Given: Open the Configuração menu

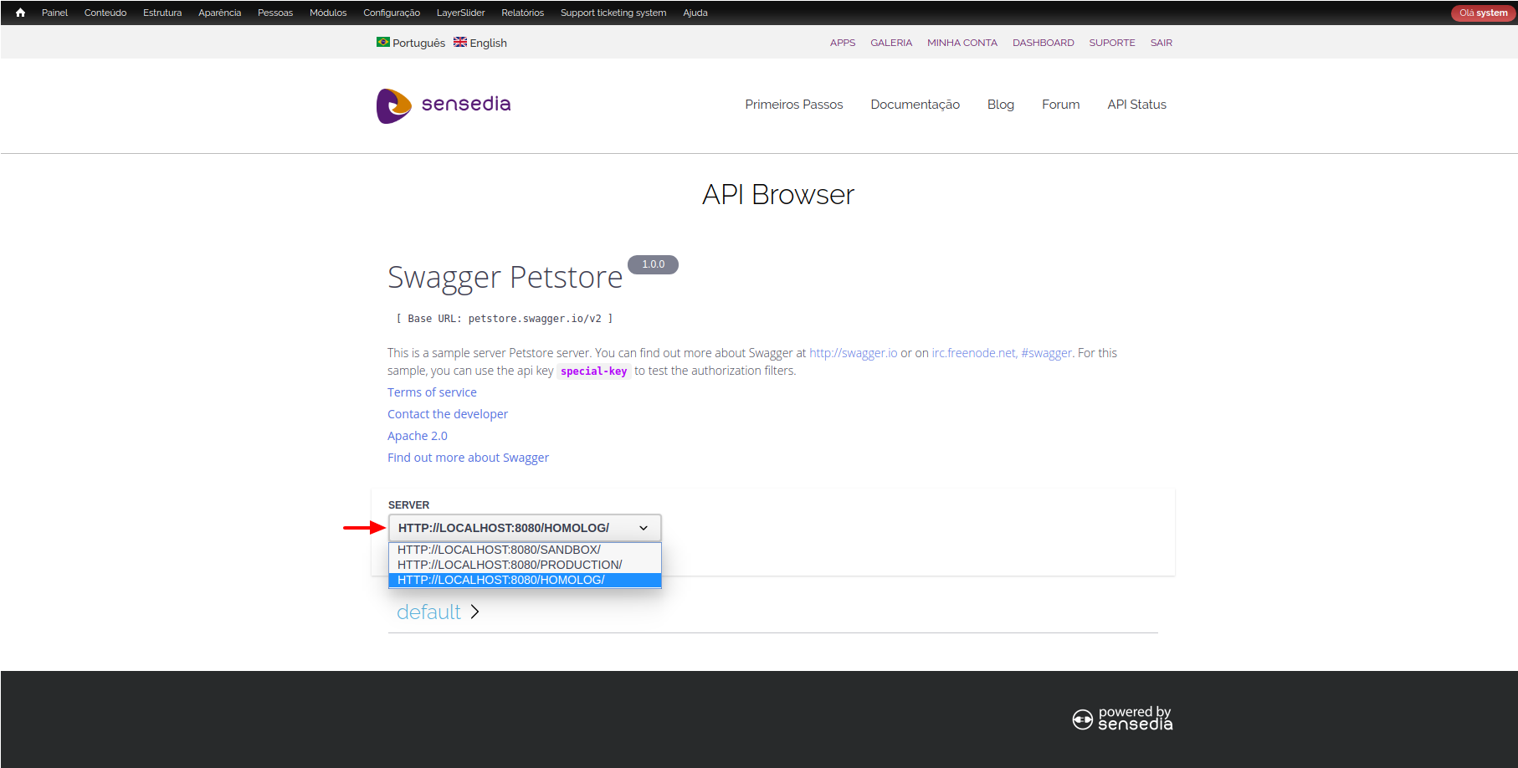Looking at the screenshot, I should point(392,13).
